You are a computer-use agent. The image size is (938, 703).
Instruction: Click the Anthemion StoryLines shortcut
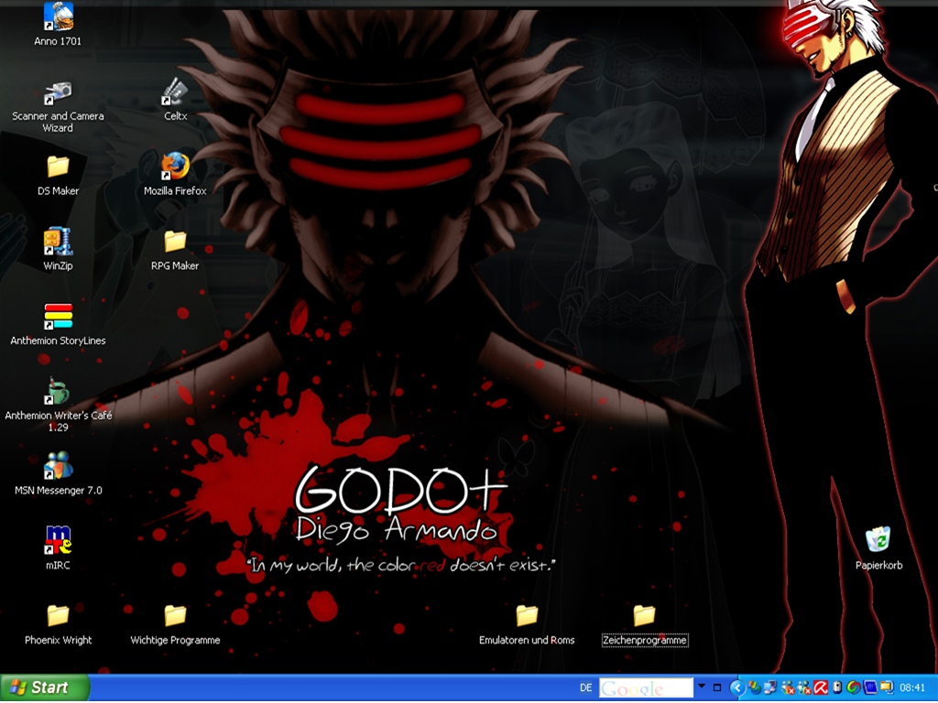(x=58, y=325)
